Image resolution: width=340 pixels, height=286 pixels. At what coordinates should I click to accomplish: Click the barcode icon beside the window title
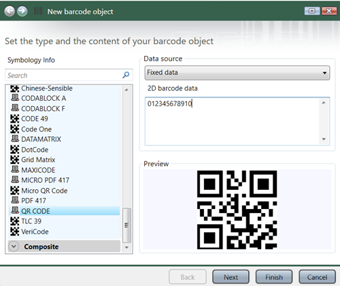coord(38,11)
